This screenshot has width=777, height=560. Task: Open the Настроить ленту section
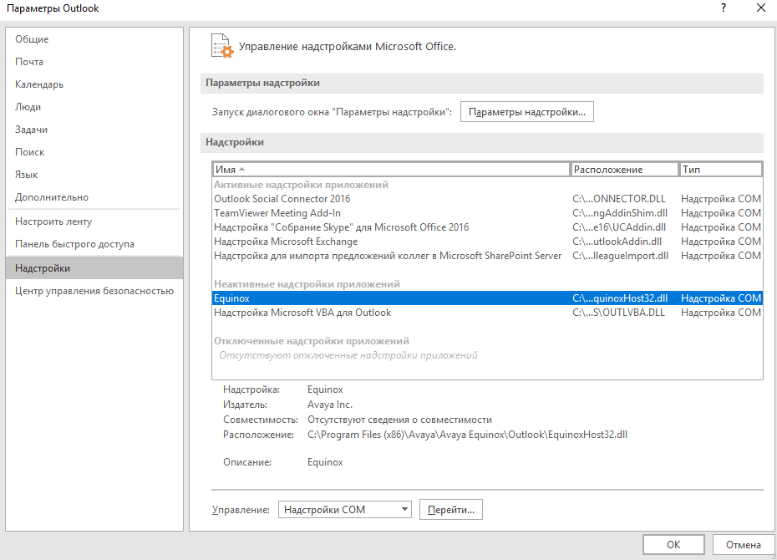pos(53,221)
